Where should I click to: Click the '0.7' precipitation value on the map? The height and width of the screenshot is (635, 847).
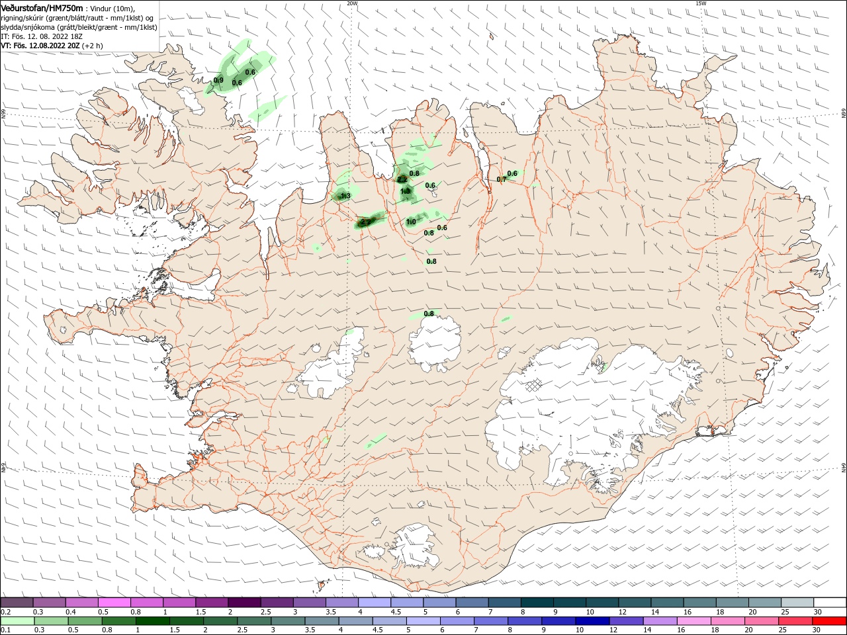pyautogui.click(x=501, y=179)
